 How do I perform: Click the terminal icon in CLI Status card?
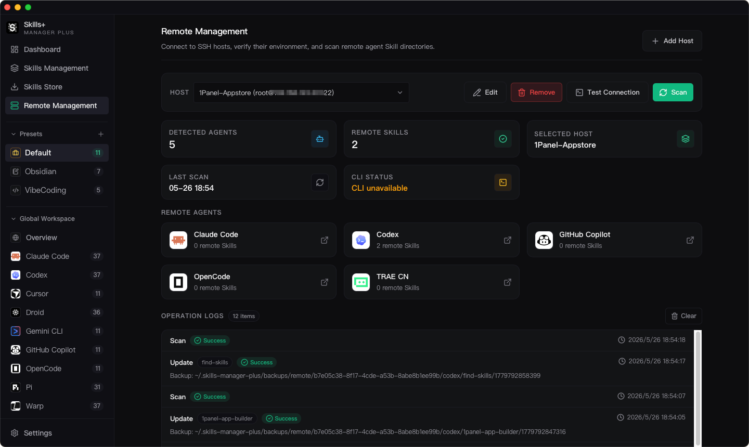coord(503,182)
